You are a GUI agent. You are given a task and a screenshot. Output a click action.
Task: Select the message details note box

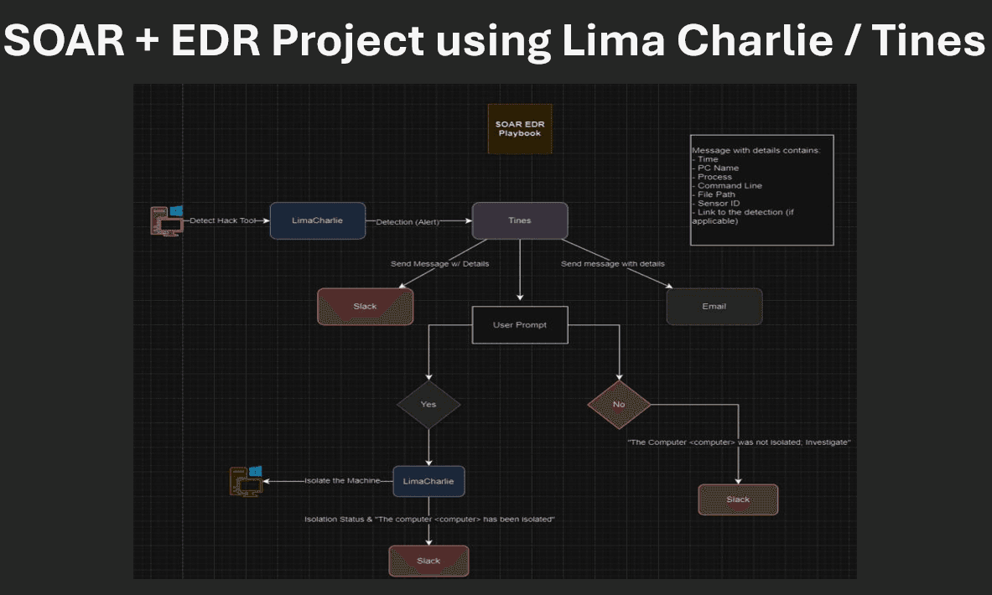click(x=761, y=190)
